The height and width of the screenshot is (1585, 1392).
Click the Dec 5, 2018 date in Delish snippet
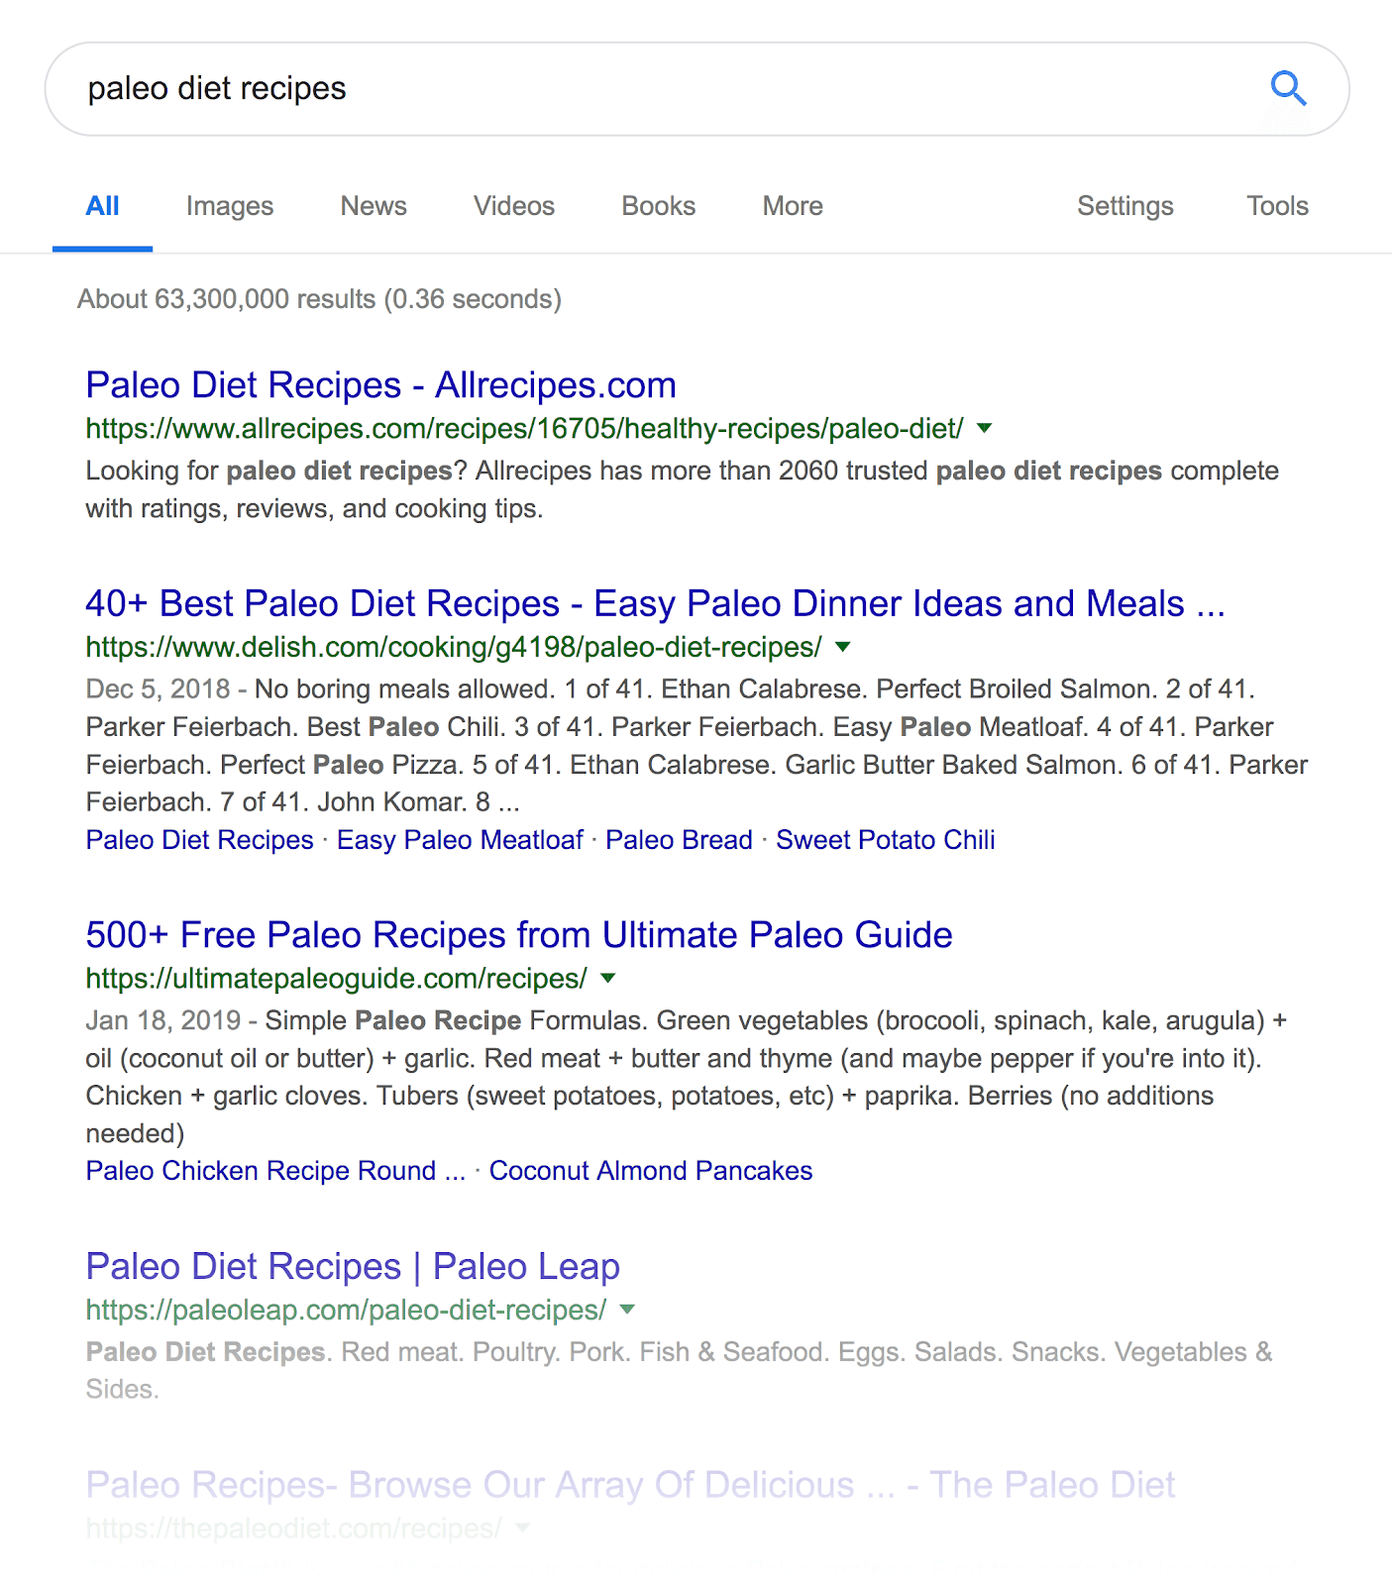click(159, 689)
